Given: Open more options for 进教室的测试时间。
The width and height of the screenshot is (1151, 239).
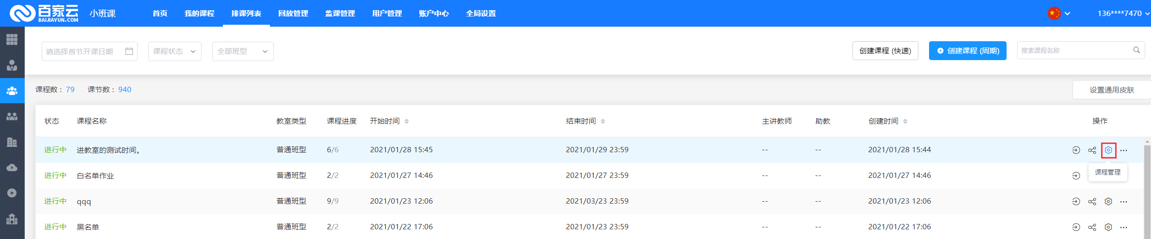Looking at the screenshot, I should [x=1124, y=150].
